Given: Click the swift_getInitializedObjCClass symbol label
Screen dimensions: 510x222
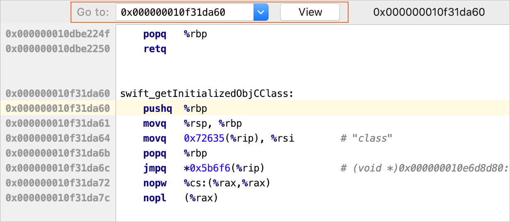Looking at the screenshot, I should pyautogui.click(x=207, y=94).
